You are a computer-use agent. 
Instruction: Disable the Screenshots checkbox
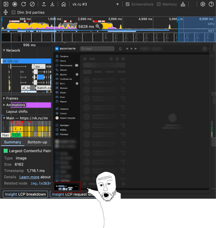(x=127, y=4)
